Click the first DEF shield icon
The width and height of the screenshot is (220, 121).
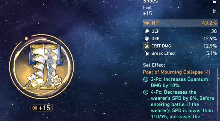147,31
